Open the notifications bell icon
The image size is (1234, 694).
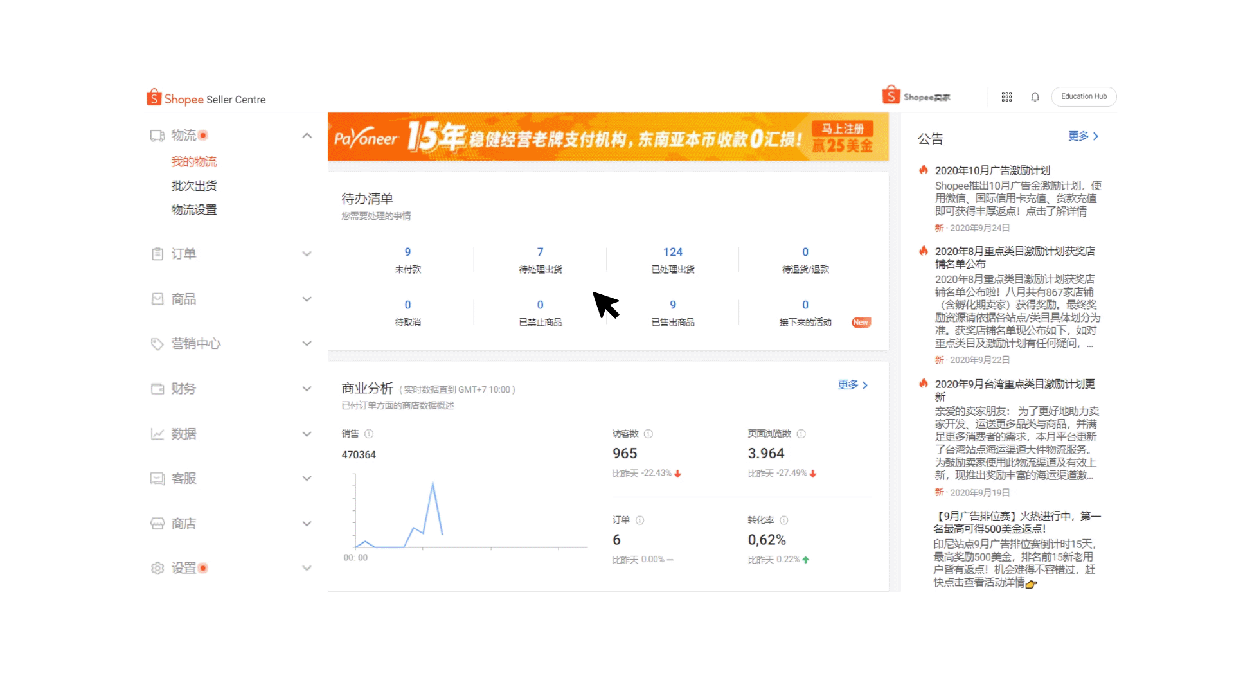[x=1034, y=96]
